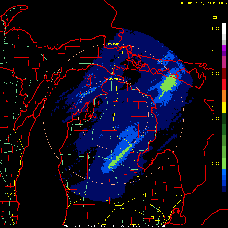
Task: Pick the light blue swatch beside 0.10
Action: pos(224,172)
